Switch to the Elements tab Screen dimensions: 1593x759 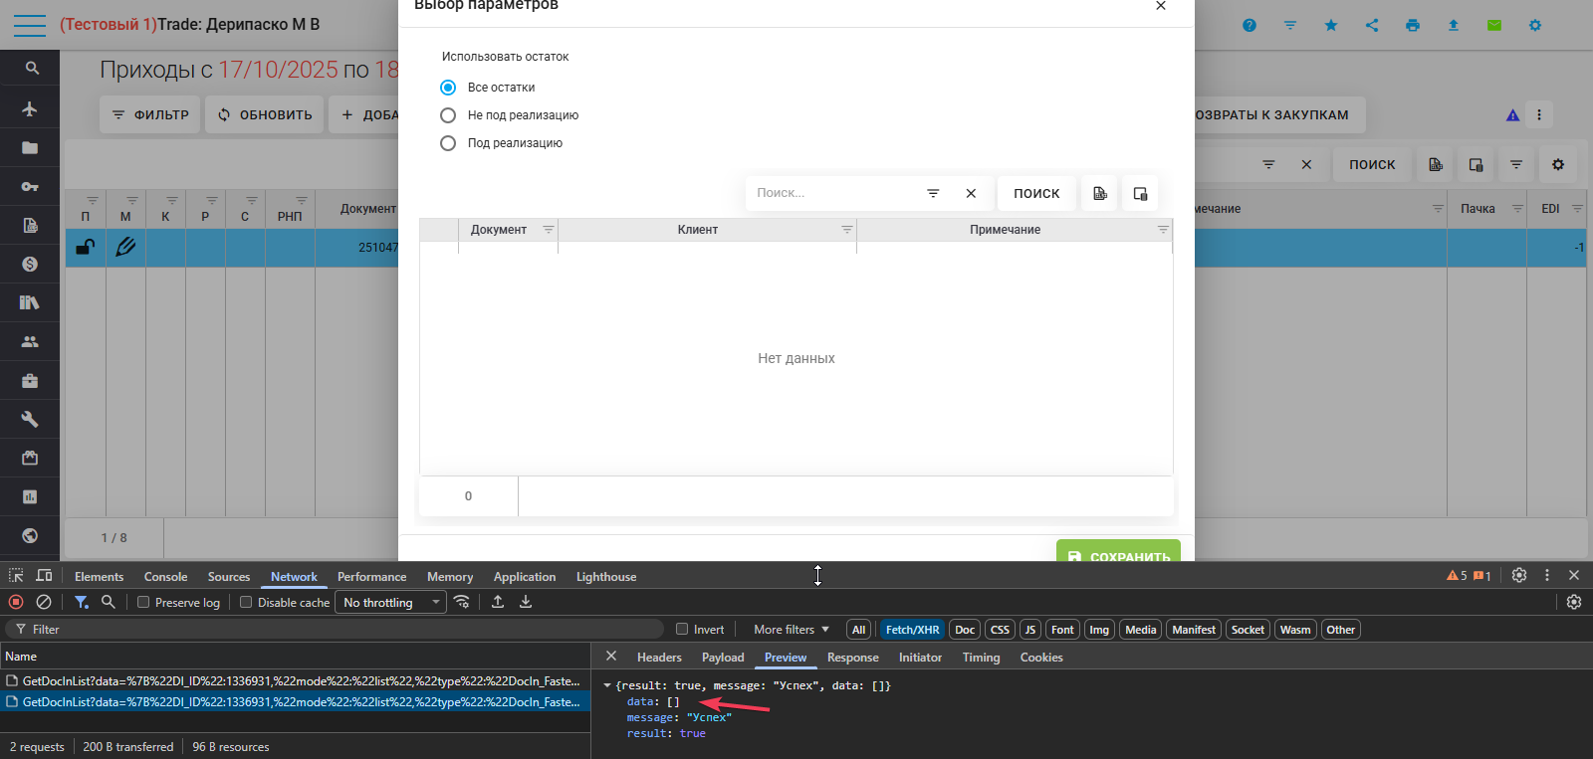point(99,576)
